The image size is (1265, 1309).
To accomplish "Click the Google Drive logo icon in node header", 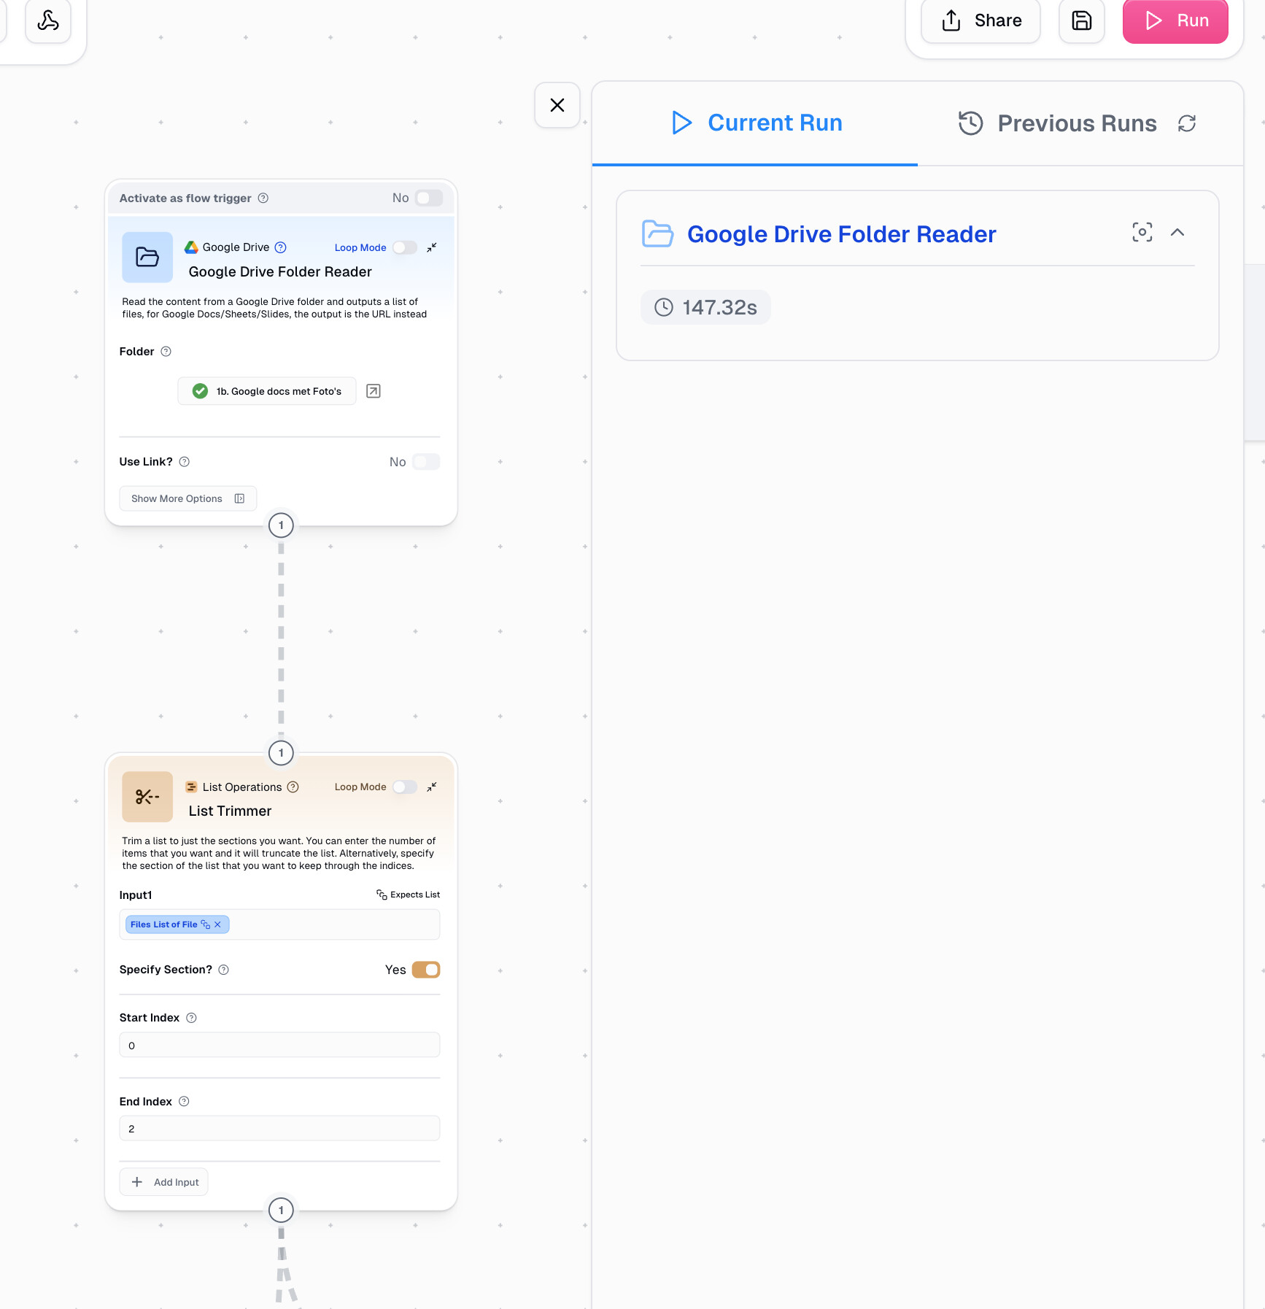I will tap(191, 247).
